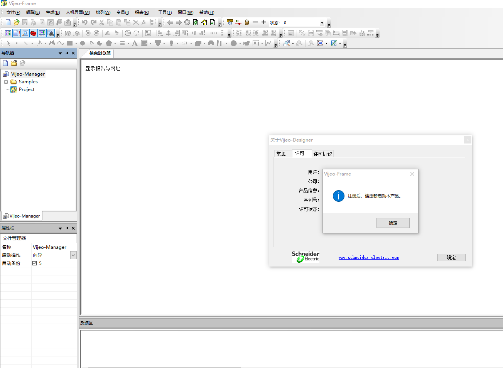Click the padlock icon in the toolbar

click(247, 23)
